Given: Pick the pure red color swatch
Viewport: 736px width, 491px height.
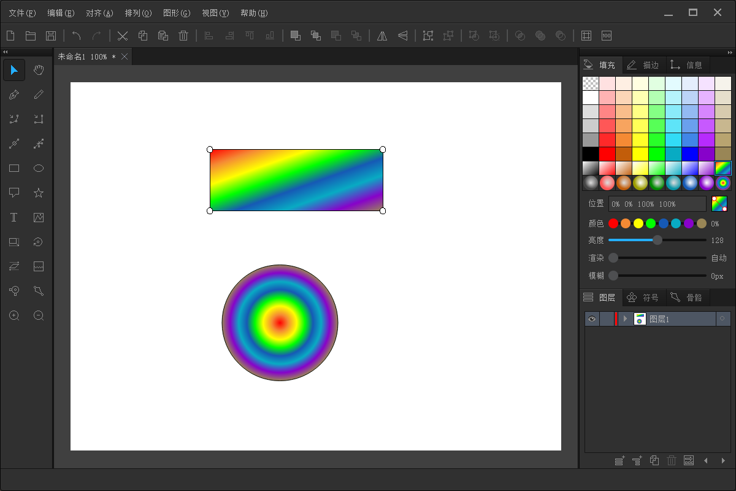Looking at the screenshot, I should pyautogui.click(x=607, y=153).
